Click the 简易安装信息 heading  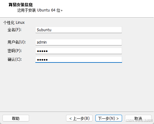point(20,5)
